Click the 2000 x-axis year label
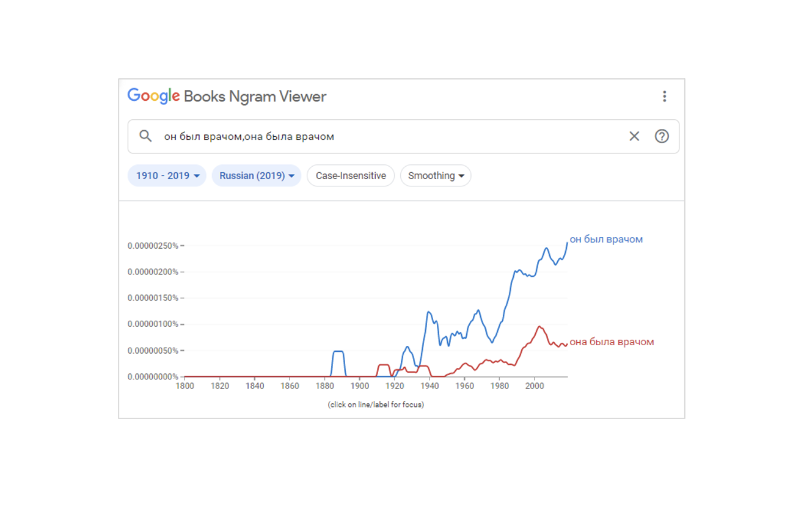804x512 pixels. [x=535, y=386]
